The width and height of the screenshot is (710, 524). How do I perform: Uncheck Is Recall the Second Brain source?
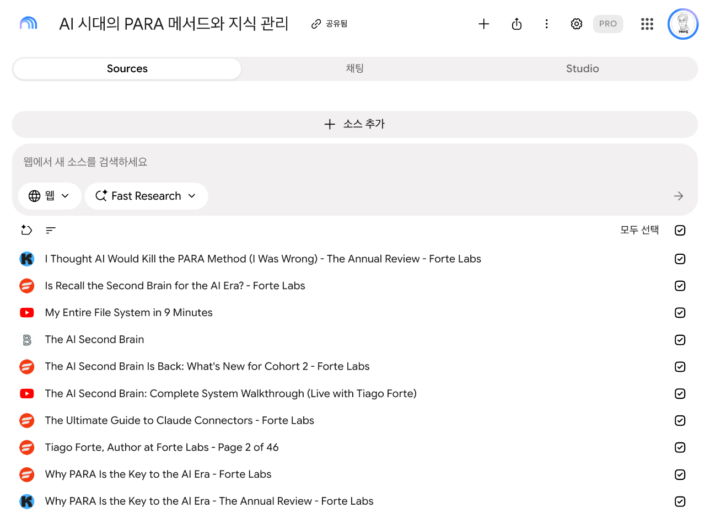click(680, 286)
